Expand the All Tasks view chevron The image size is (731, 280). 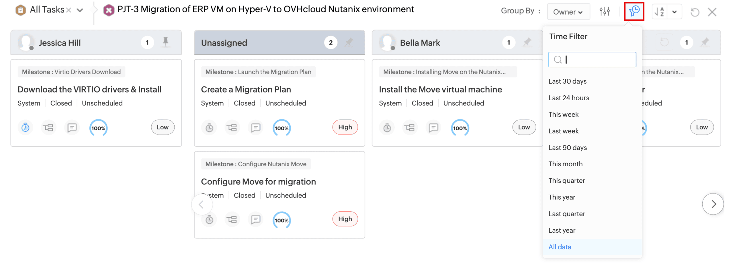[x=80, y=11]
